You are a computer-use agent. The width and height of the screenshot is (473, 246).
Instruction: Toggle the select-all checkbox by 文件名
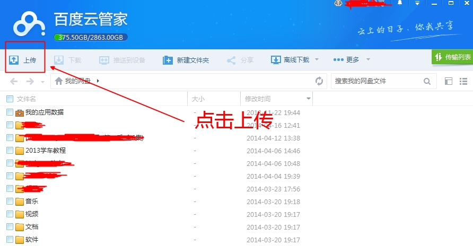click(10, 99)
